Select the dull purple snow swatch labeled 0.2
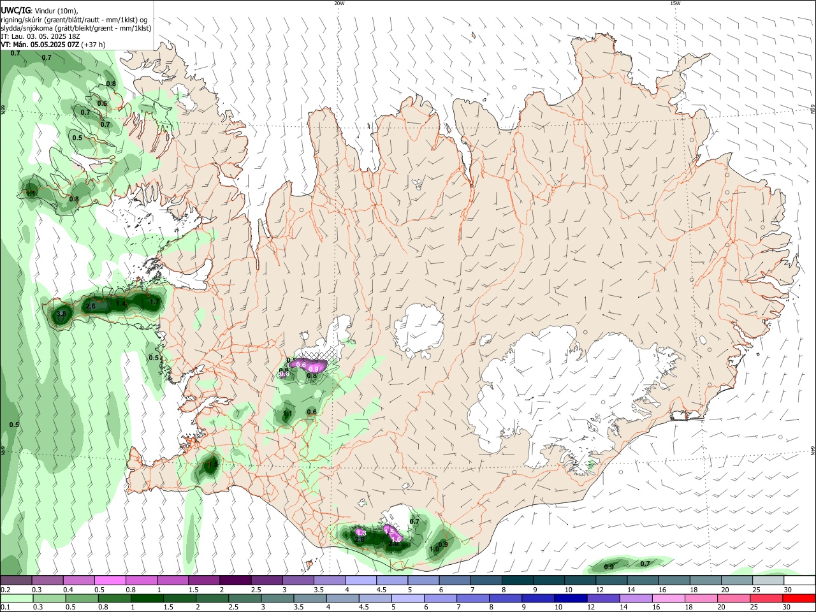The image size is (816, 612). [16, 580]
